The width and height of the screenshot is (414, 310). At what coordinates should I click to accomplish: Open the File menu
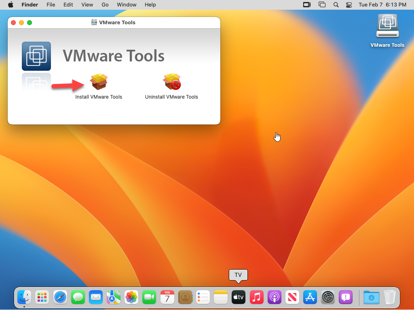(51, 5)
